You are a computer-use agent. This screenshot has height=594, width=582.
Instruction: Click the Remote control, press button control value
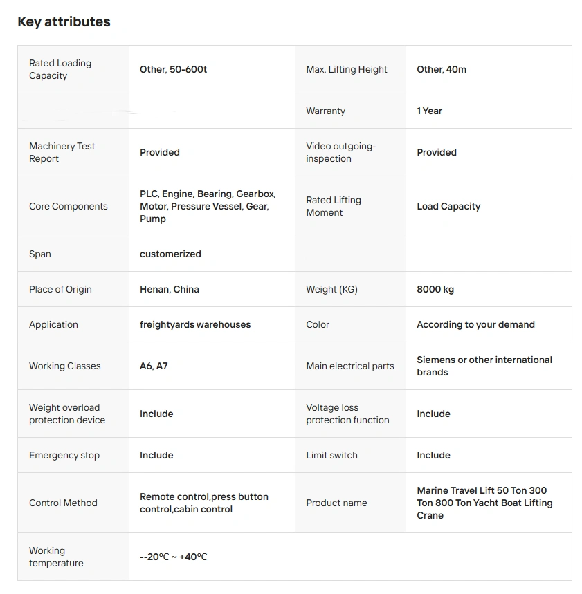click(x=204, y=503)
